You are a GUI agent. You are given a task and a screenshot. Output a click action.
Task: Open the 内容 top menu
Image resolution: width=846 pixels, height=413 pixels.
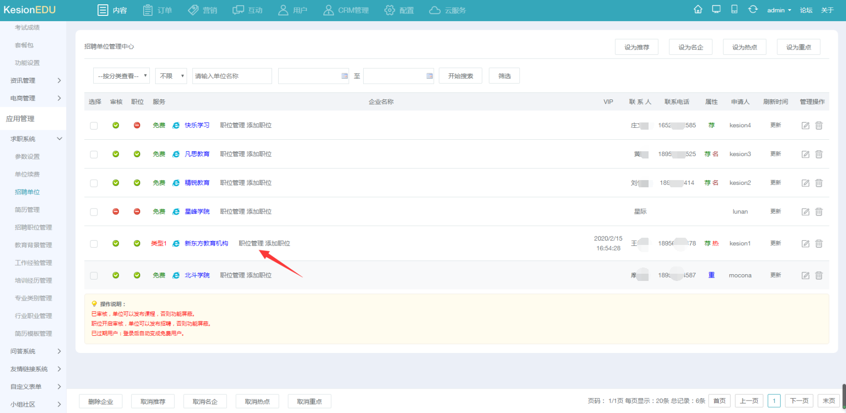pyautogui.click(x=112, y=10)
